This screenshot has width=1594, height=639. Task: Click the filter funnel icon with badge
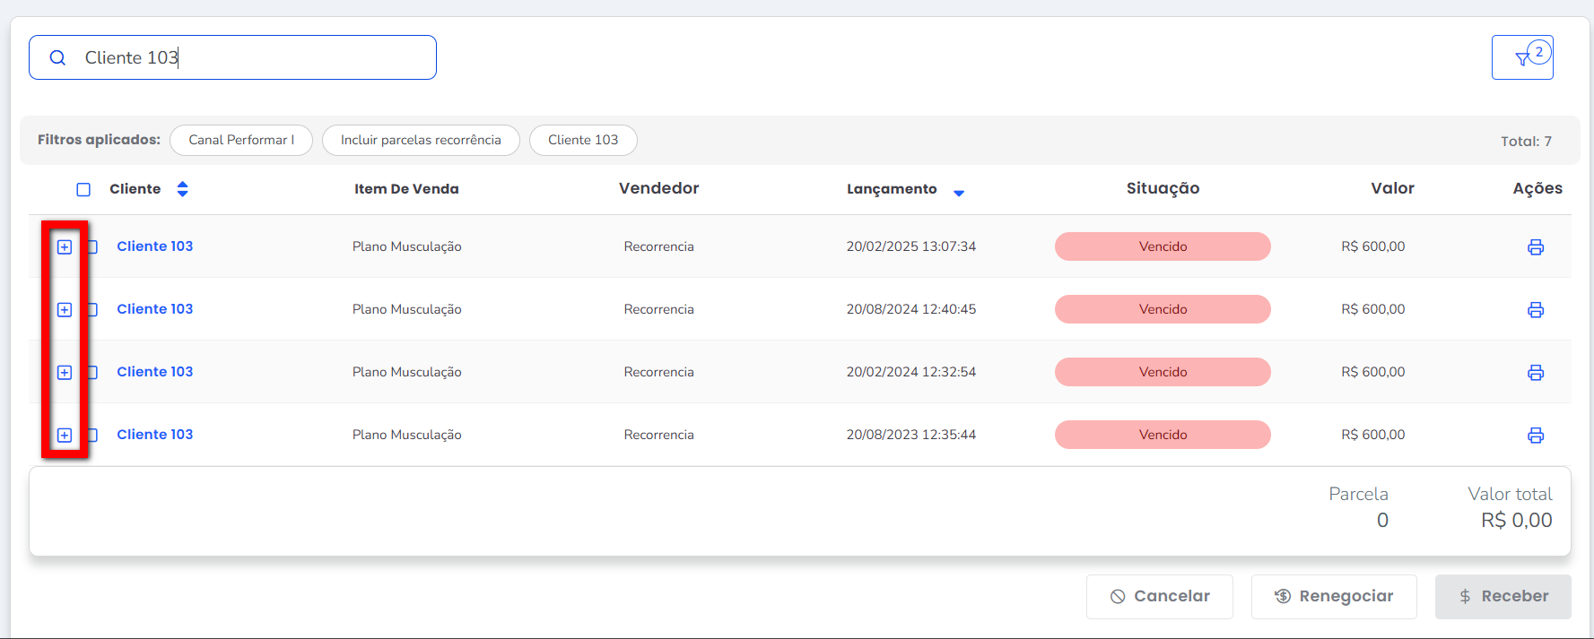pos(1522,58)
